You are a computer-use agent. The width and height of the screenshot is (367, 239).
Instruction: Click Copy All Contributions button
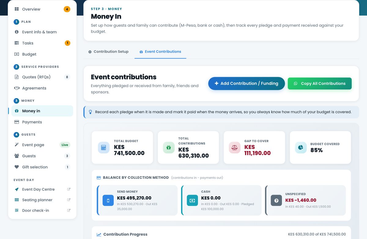320,83
